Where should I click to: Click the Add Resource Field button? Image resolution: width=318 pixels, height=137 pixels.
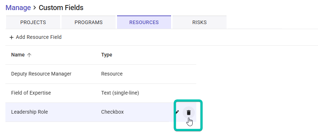point(36,37)
